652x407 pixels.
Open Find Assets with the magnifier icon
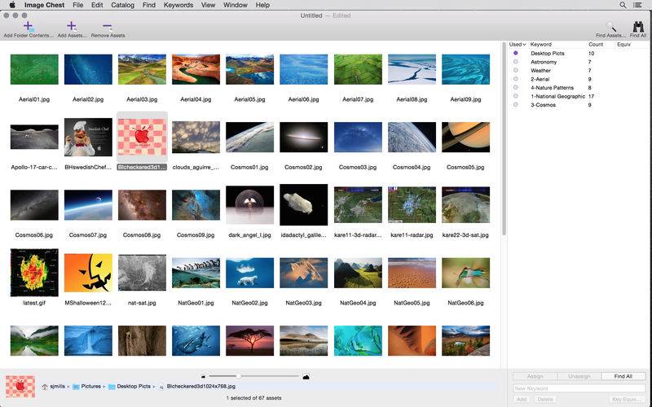611,26
